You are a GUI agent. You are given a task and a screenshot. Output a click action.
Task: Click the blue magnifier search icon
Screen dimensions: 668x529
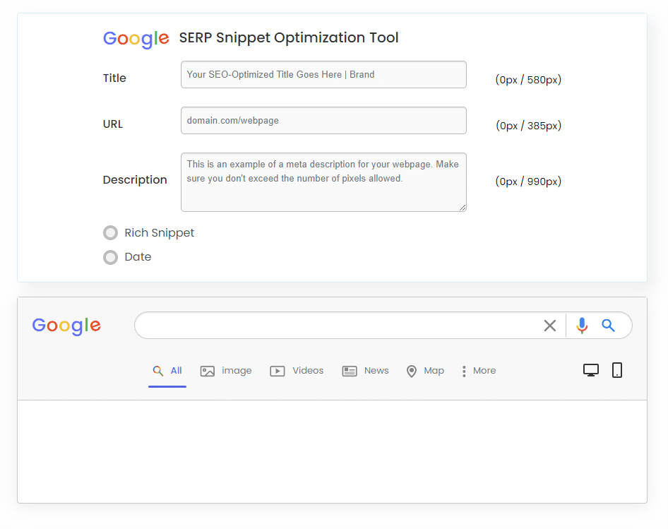609,326
